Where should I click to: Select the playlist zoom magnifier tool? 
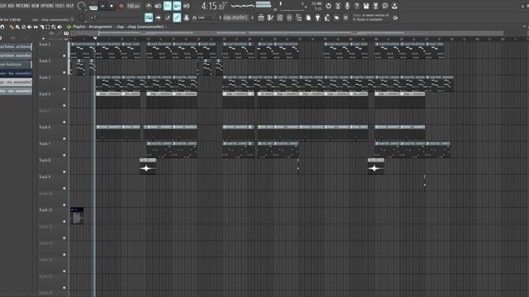[x=53, y=27]
